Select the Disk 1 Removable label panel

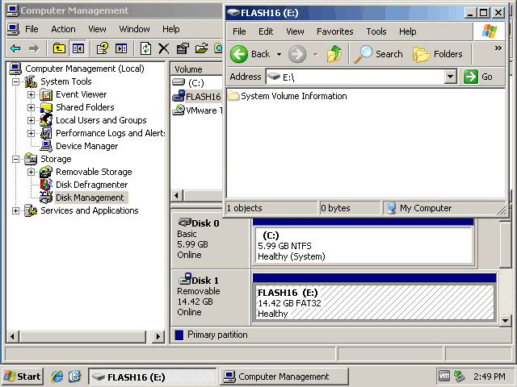tap(210, 297)
